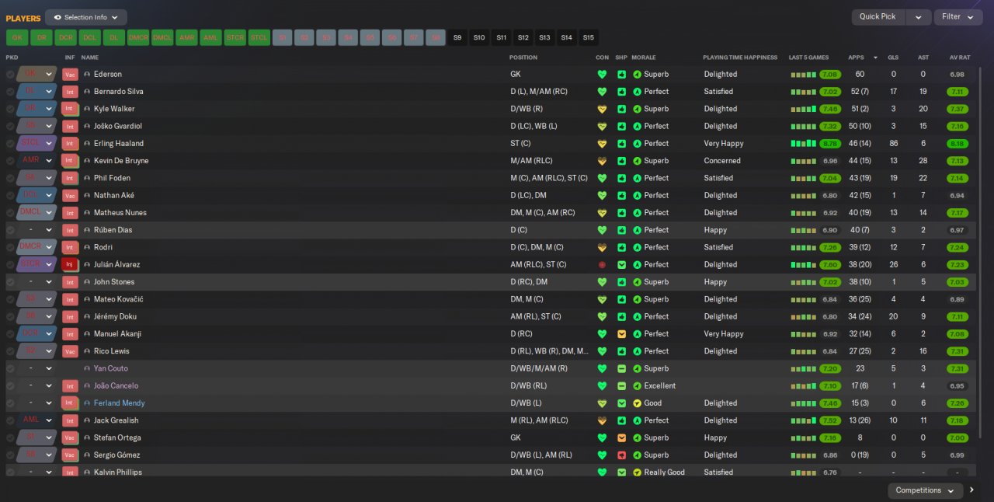The width and height of the screenshot is (994, 502).
Task: Click Ederson's Vac status badge
Action: [x=70, y=75]
